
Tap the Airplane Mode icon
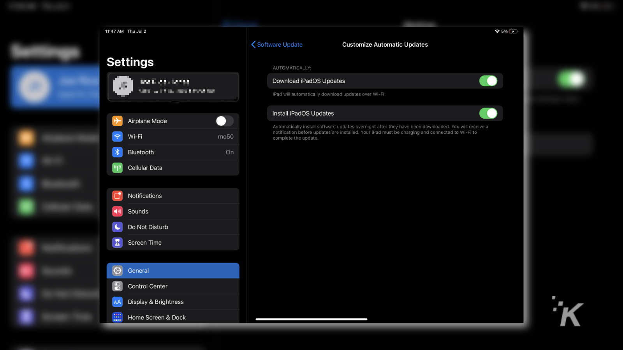pyautogui.click(x=117, y=121)
